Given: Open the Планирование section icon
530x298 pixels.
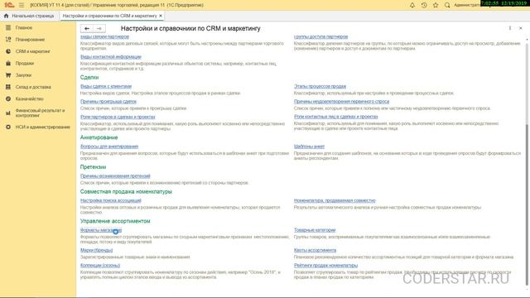Looking at the screenshot, I should (8, 40).
